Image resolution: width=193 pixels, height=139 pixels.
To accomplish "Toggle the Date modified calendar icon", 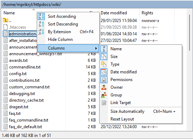I will pos(104,72).
